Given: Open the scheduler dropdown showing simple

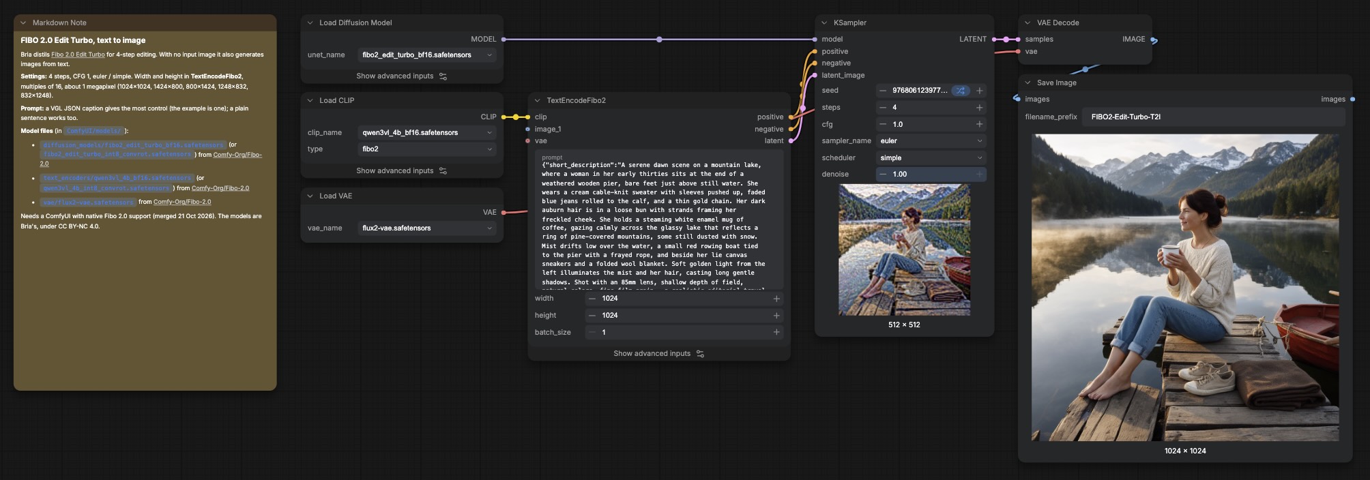Looking at the screenshot, I should [x=931, y=157].
